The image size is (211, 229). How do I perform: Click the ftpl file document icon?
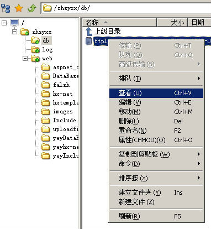88,41
